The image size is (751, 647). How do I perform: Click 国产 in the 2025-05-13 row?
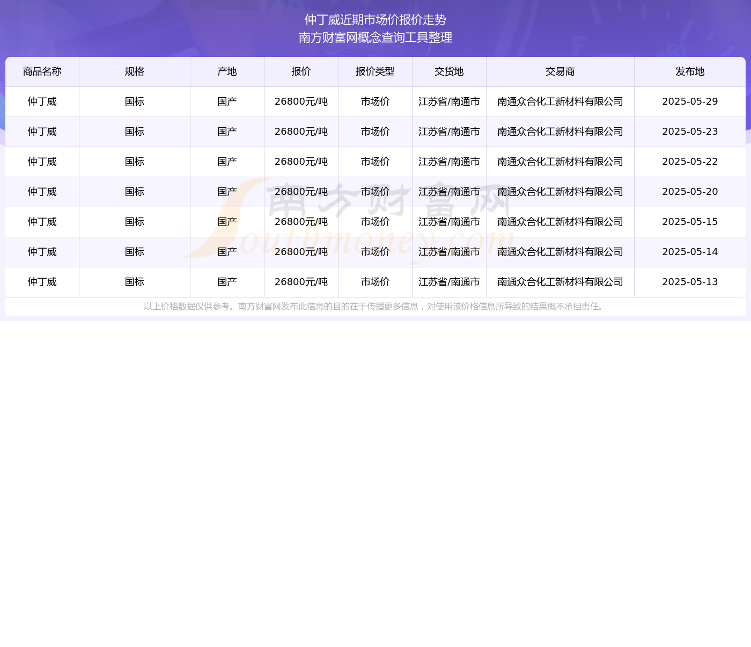[227, 282]
